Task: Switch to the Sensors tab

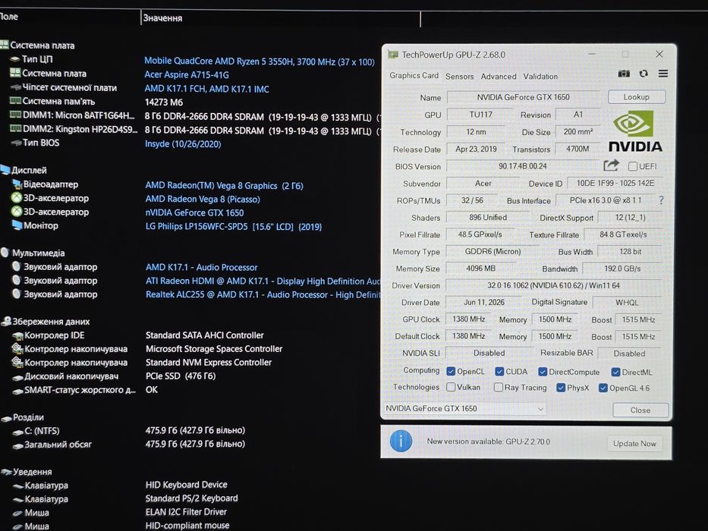Action: (459, 77)
